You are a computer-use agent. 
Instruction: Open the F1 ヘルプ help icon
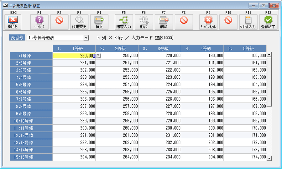[x=39, y=22]
